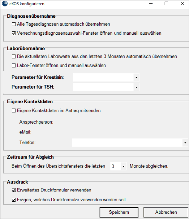The height and width of the screenshot is (219, 189).
Task: Expand the Telefon dropdown arrow
Action: (x=185, y=142)
